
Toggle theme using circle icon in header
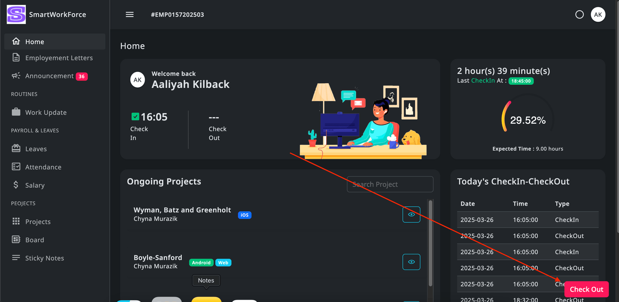pyautogui.click(x=579, y=15)
